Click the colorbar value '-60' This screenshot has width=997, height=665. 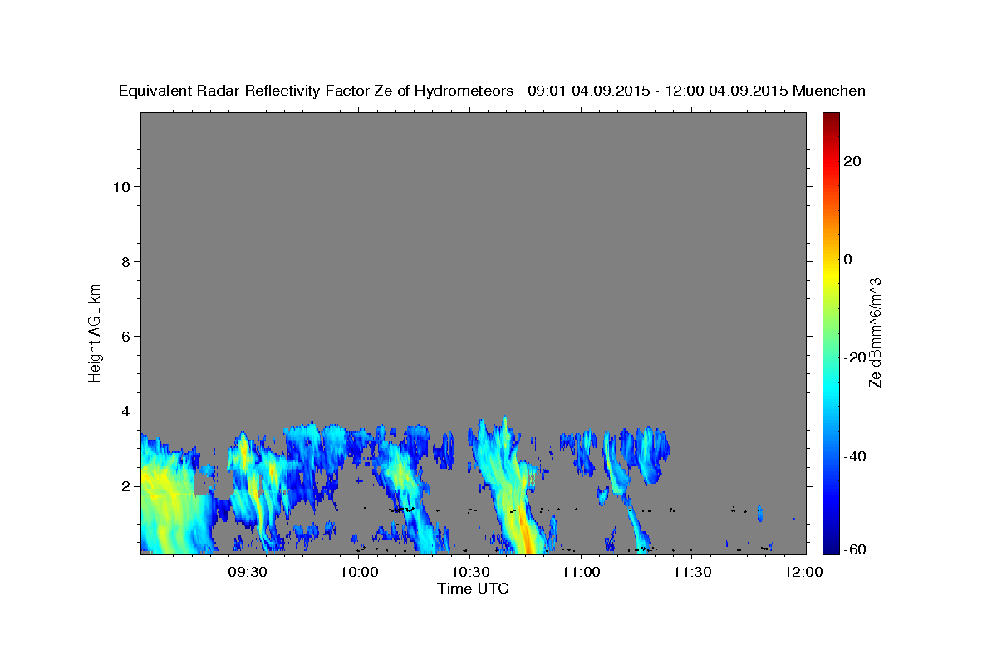tap(854, 549)
